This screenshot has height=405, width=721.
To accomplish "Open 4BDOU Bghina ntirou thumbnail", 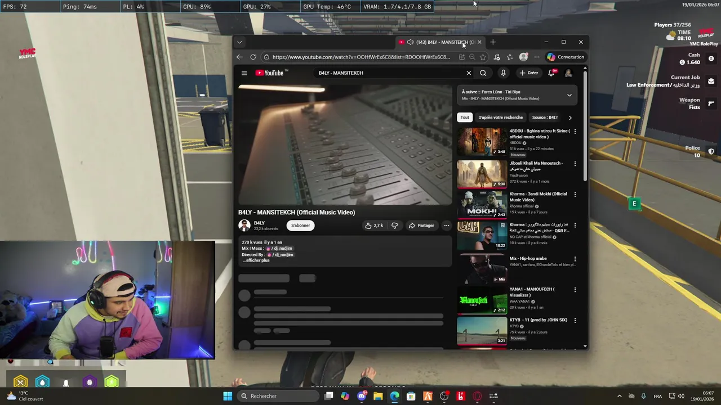I will 482,142.
